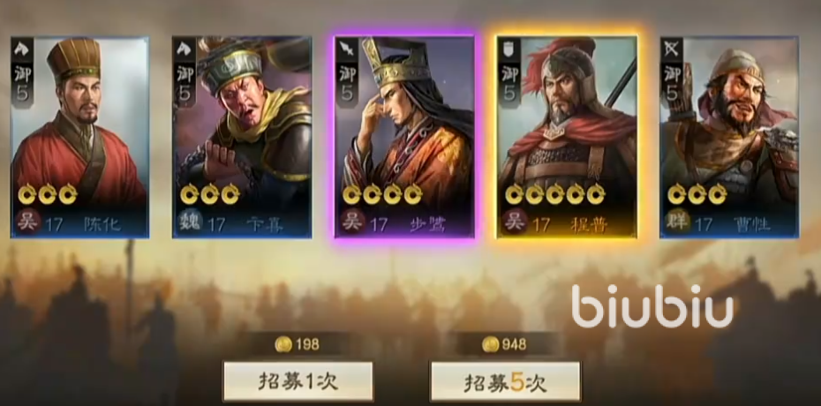Click the gold coin icon beside 948

(x=491, y=344)
